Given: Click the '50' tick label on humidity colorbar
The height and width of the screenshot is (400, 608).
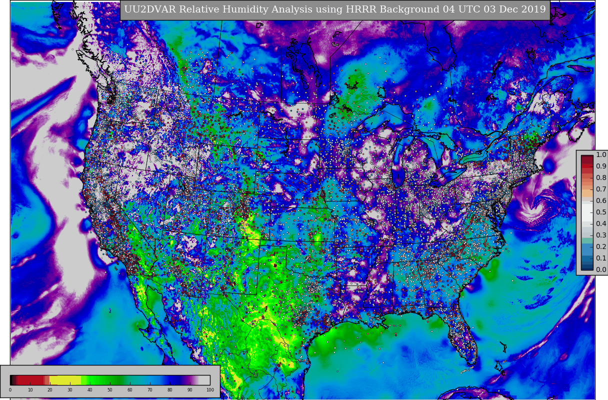Looking at the screenshot, I should coord(110,390).
